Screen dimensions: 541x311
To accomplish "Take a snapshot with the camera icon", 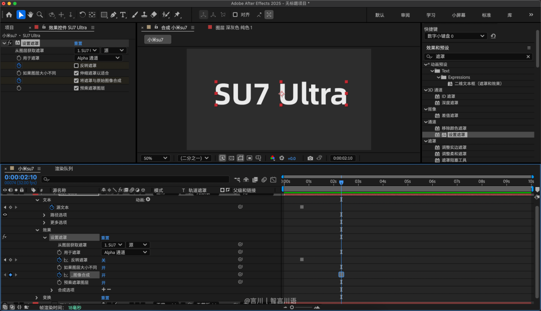I will (310, 158).
